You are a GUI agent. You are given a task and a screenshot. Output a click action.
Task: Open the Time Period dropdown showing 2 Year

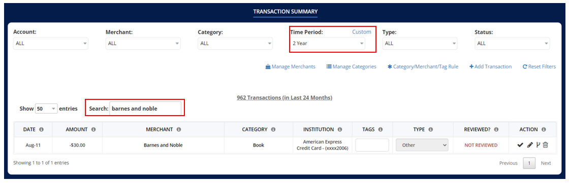click(327, 44)
